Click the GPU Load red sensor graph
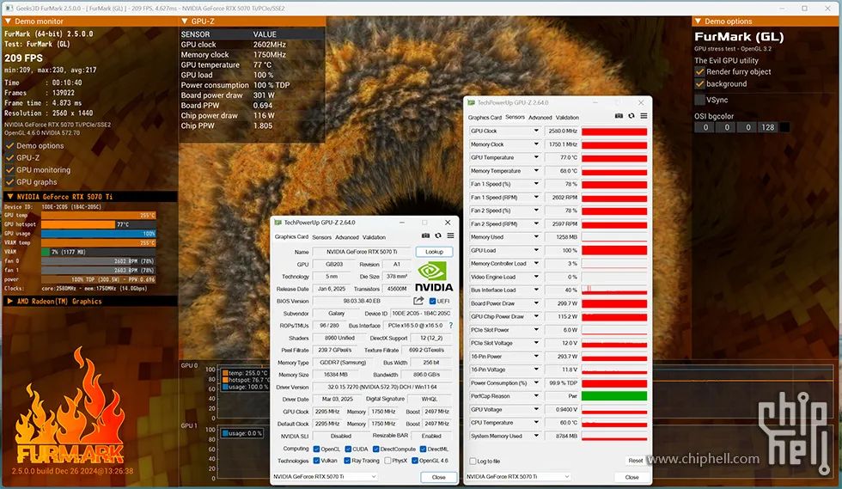The height and width of the screenshot is (489, 842). [x=614, y=250]
